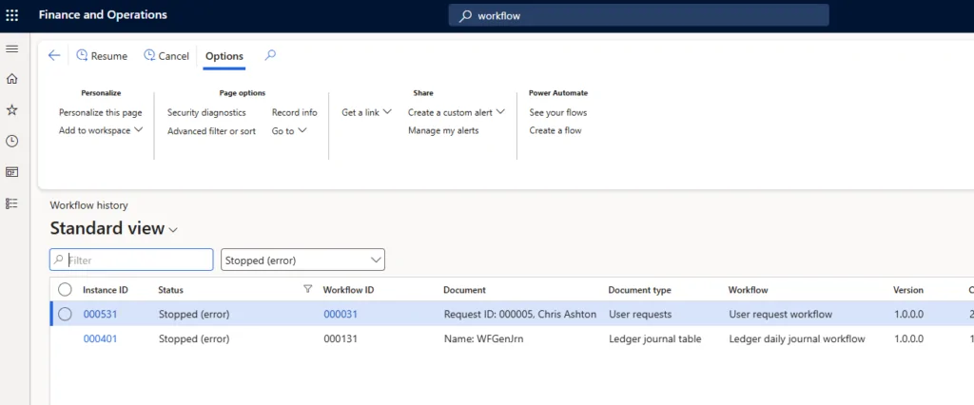The width and height of the screenshot is (974, 405).
Task: Resume the selected workflow
Action: pos(102,56)
